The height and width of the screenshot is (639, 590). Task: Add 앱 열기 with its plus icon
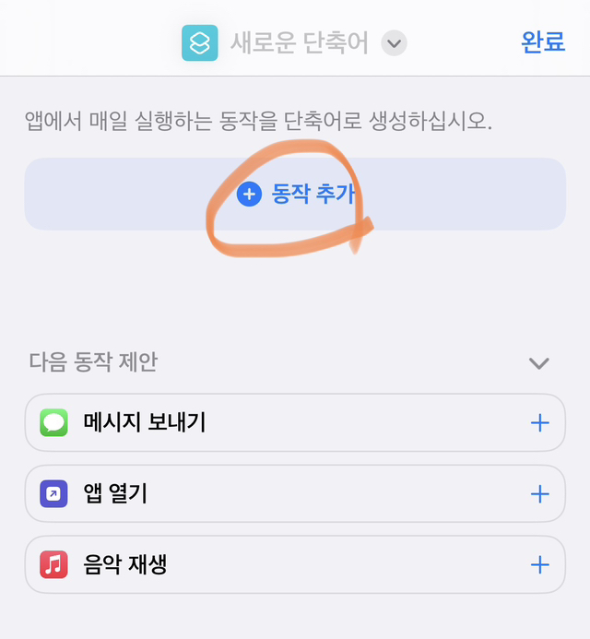[x=540, y=494]
